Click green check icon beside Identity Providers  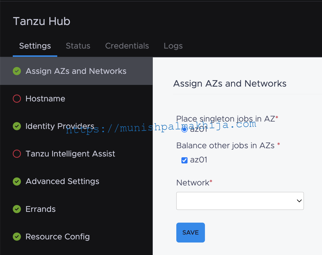coord(17,126)
